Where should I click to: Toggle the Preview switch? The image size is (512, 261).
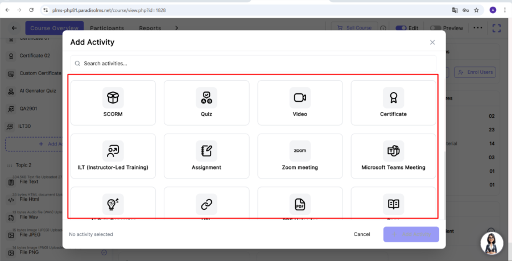(x=436, y=28)
